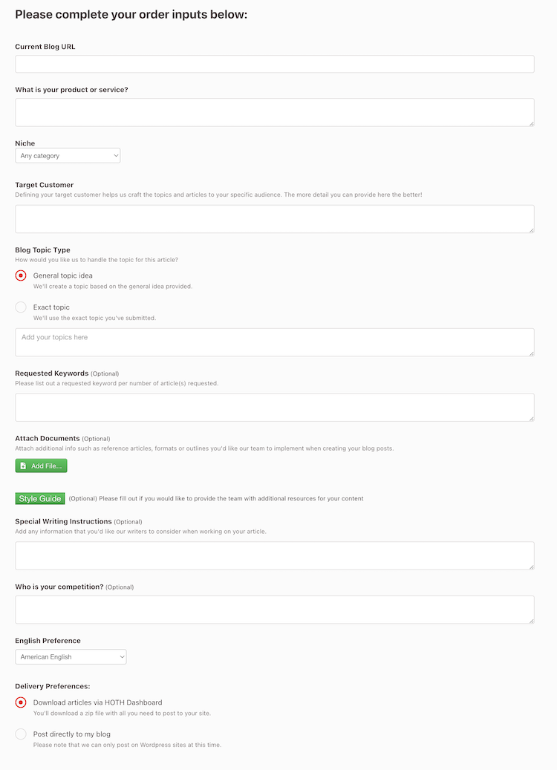Choose Post directly to my blog option

point(21,734)
